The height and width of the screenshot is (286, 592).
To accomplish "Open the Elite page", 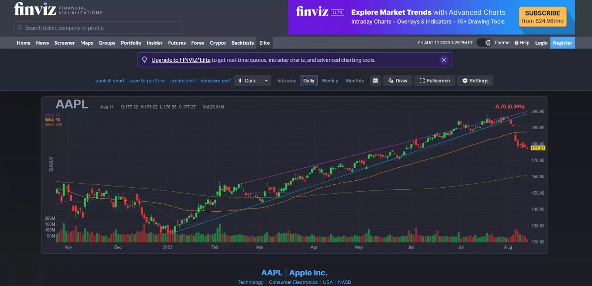I will tap(265, 43).
